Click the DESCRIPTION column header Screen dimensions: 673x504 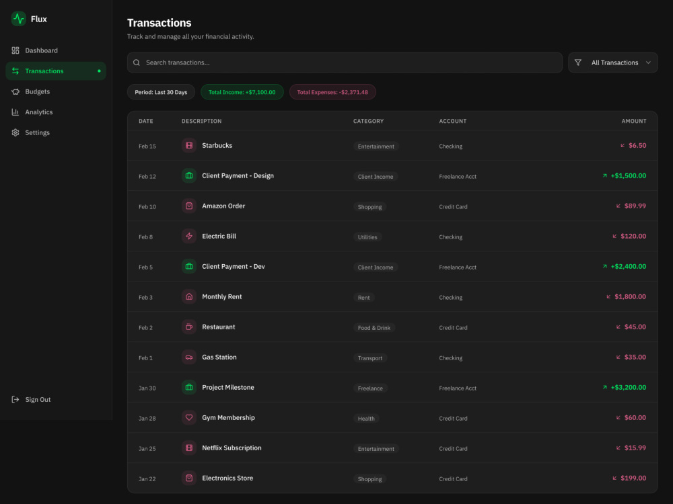point(202,121)
